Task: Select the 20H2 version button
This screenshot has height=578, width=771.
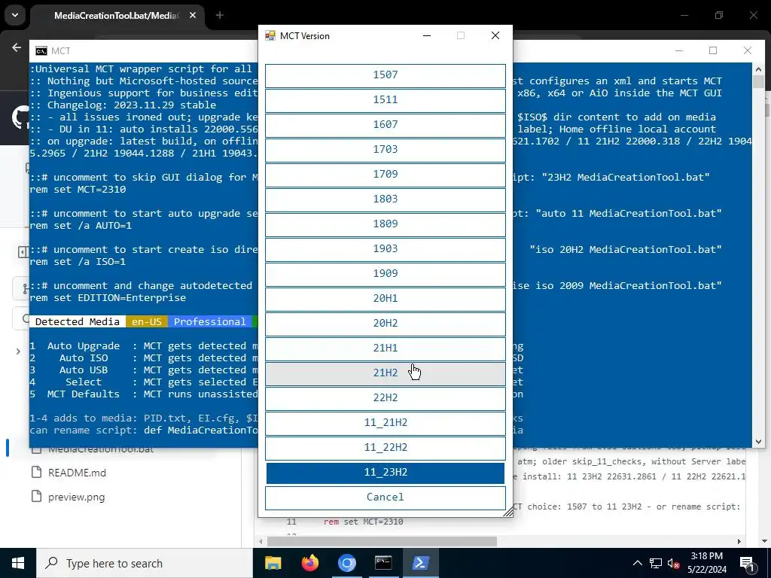Action: (x=385, y=324)
